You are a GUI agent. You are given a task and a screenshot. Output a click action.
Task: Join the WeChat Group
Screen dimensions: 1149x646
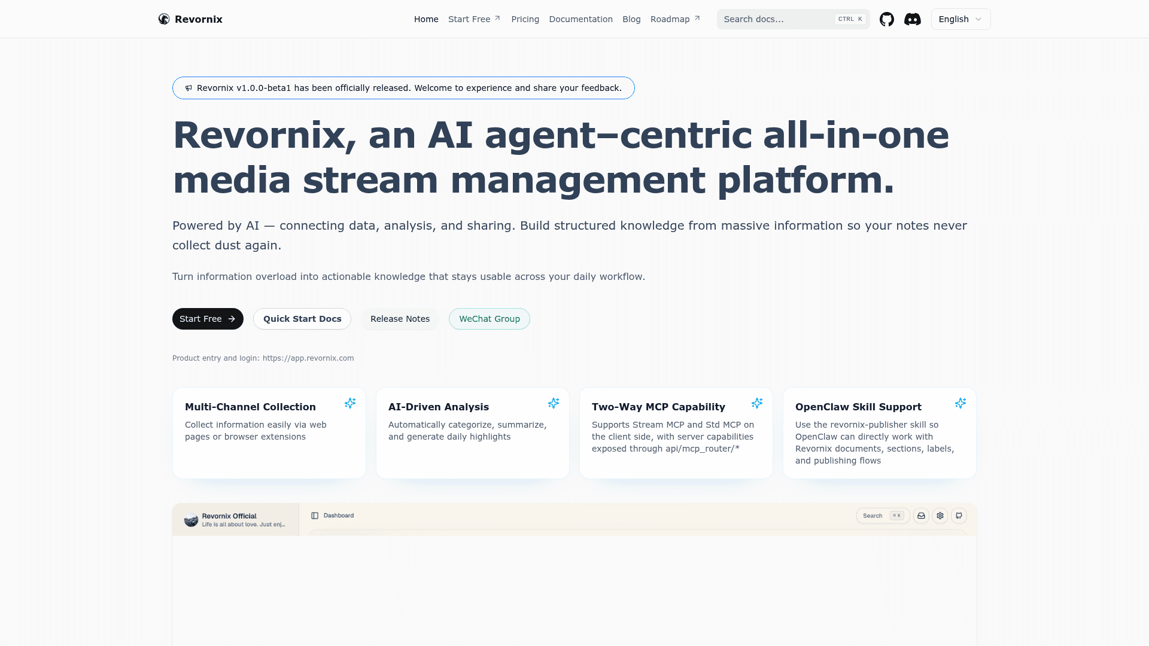490,319
